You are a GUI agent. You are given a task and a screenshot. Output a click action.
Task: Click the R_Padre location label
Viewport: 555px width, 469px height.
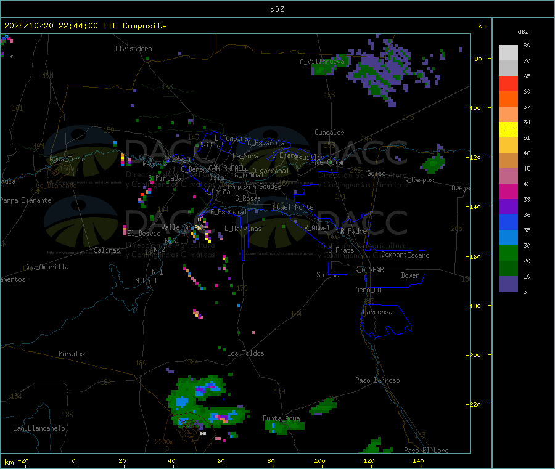(x=353, y=231)
